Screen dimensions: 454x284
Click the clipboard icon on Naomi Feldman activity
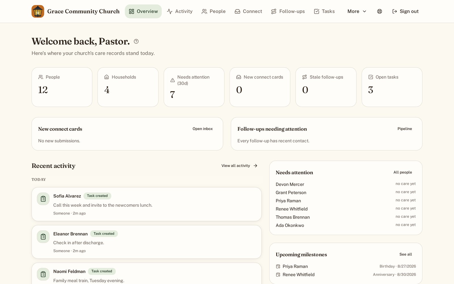pyautogui.click(x=43, y=274)
